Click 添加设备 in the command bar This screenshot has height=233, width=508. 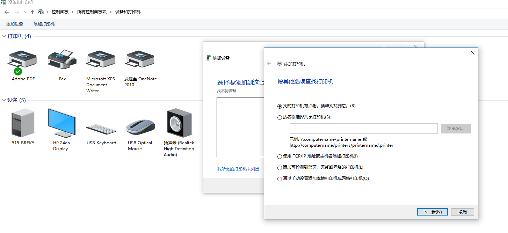15,24
